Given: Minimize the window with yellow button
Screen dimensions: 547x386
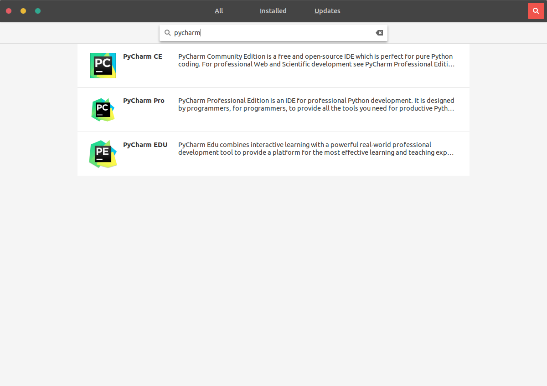Looking at the screenshot, I should click(23, 11).
